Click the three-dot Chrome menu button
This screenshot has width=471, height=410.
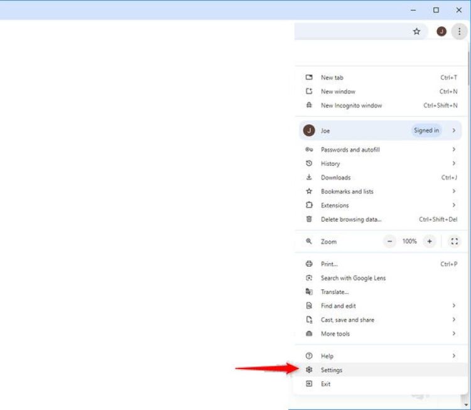458,31
